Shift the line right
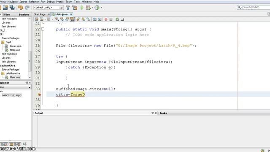 (x=100, y=19)
